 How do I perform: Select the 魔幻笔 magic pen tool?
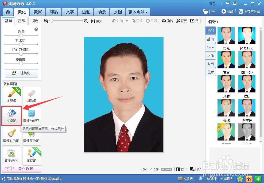pos(31,155)
